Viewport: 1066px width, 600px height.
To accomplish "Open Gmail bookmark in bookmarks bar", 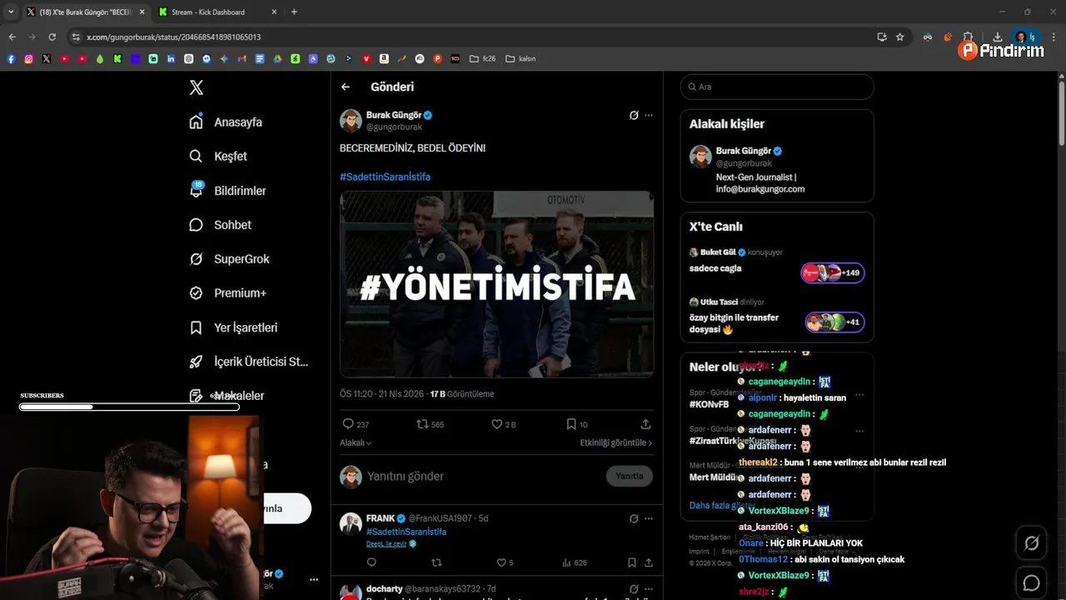I will click(x=242, y=59).
